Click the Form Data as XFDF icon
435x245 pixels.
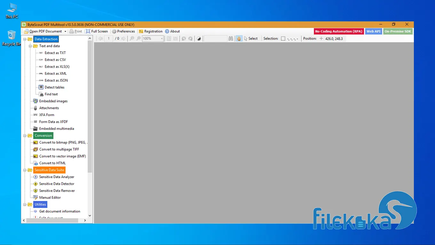(36, 122)
